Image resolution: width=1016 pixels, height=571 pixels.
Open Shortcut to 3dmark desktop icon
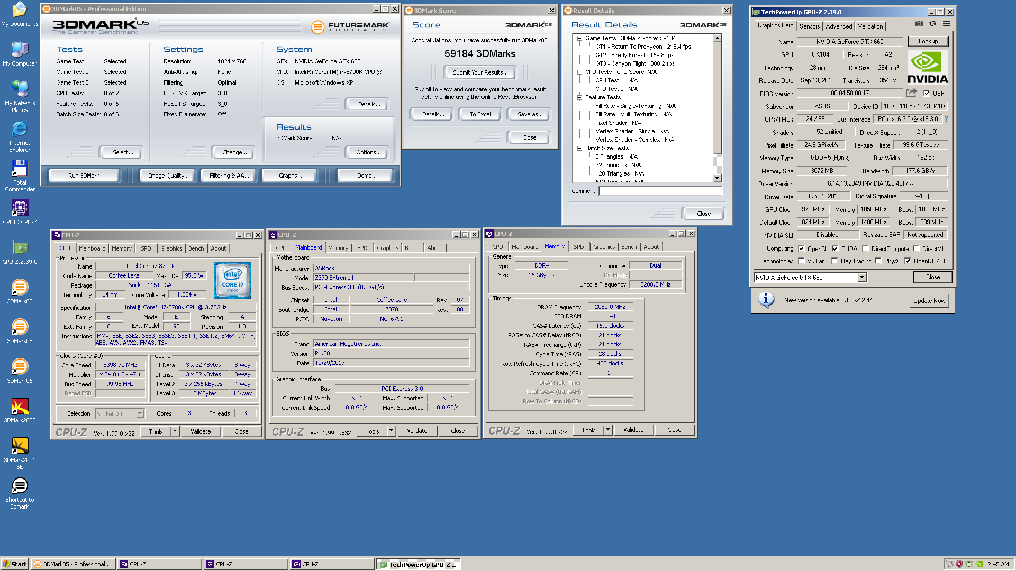tap(20, 493)
